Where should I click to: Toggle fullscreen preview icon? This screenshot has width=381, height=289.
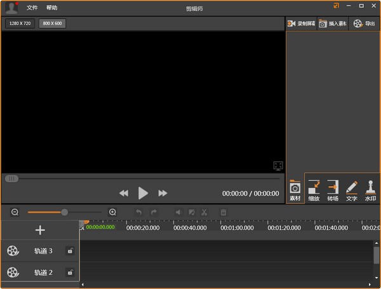tap(278, 165)
